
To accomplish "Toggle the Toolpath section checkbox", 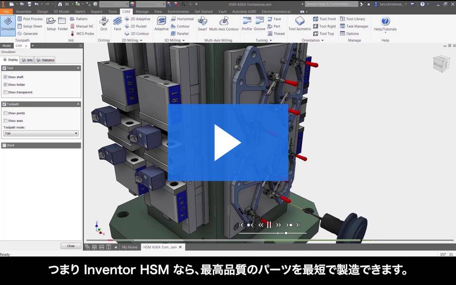I will coord(4,104).
